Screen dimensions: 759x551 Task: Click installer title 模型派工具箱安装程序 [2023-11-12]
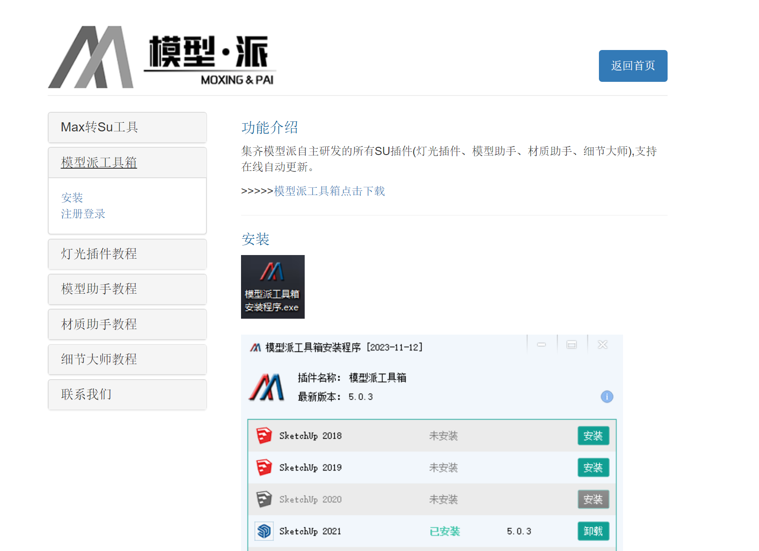pyautogui.click(x=344, y=347)
